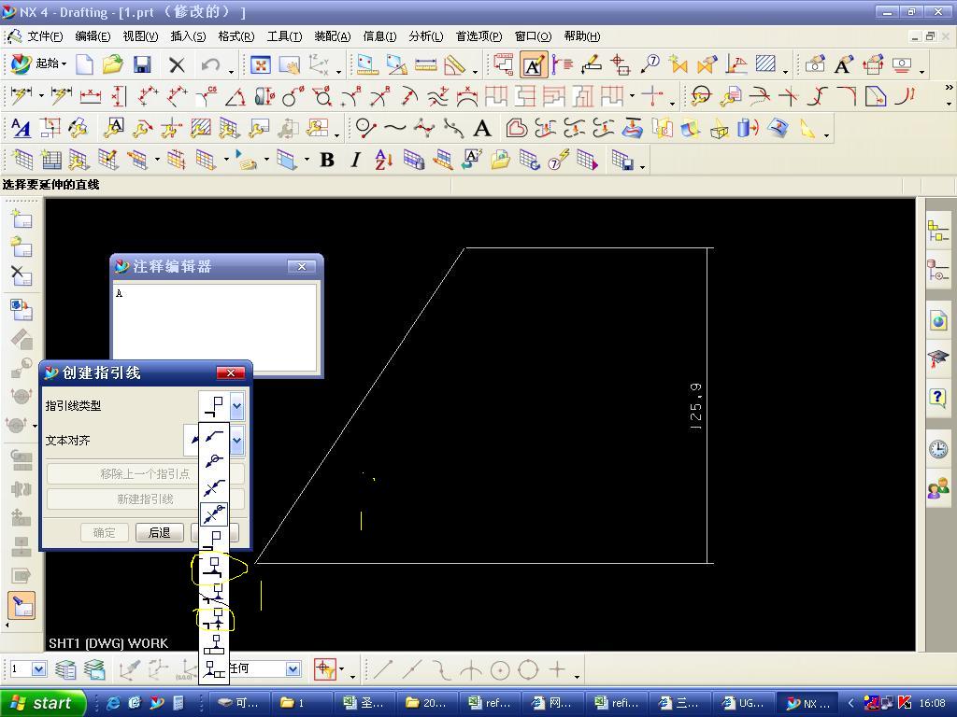The width and height of the screenshot is (957, 717).
Task: Click the Save floppy disk icon
Action: (x=142, y=64)
